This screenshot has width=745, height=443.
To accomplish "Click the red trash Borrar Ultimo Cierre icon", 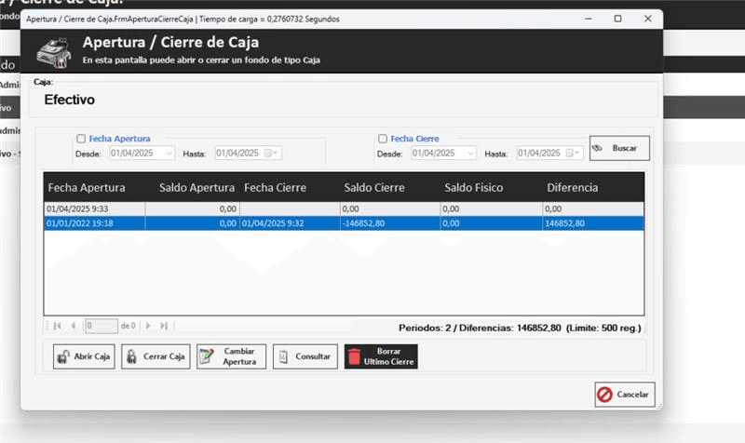I will [353, 357].
